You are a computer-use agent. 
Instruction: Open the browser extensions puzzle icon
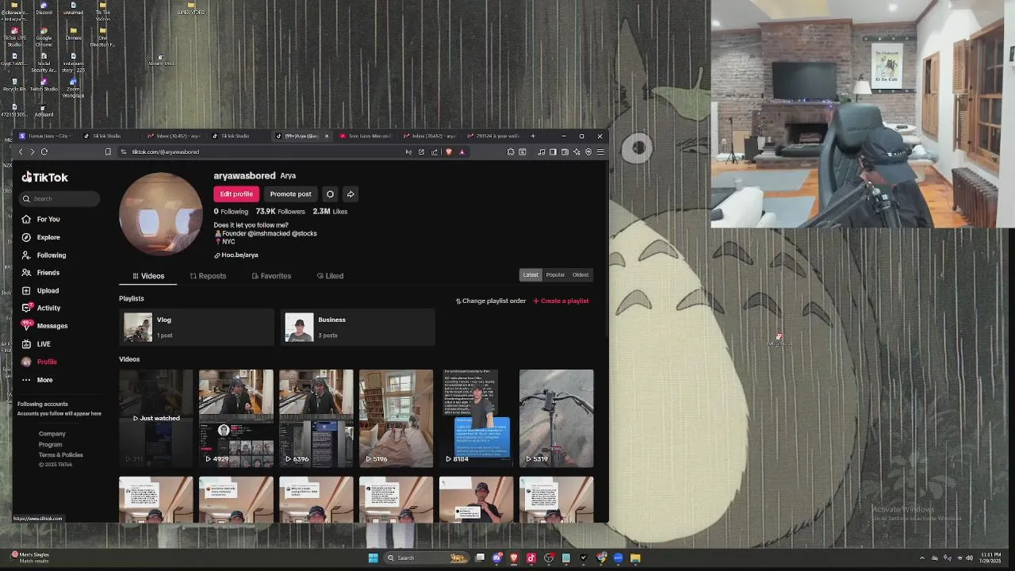tap(511, 151)
